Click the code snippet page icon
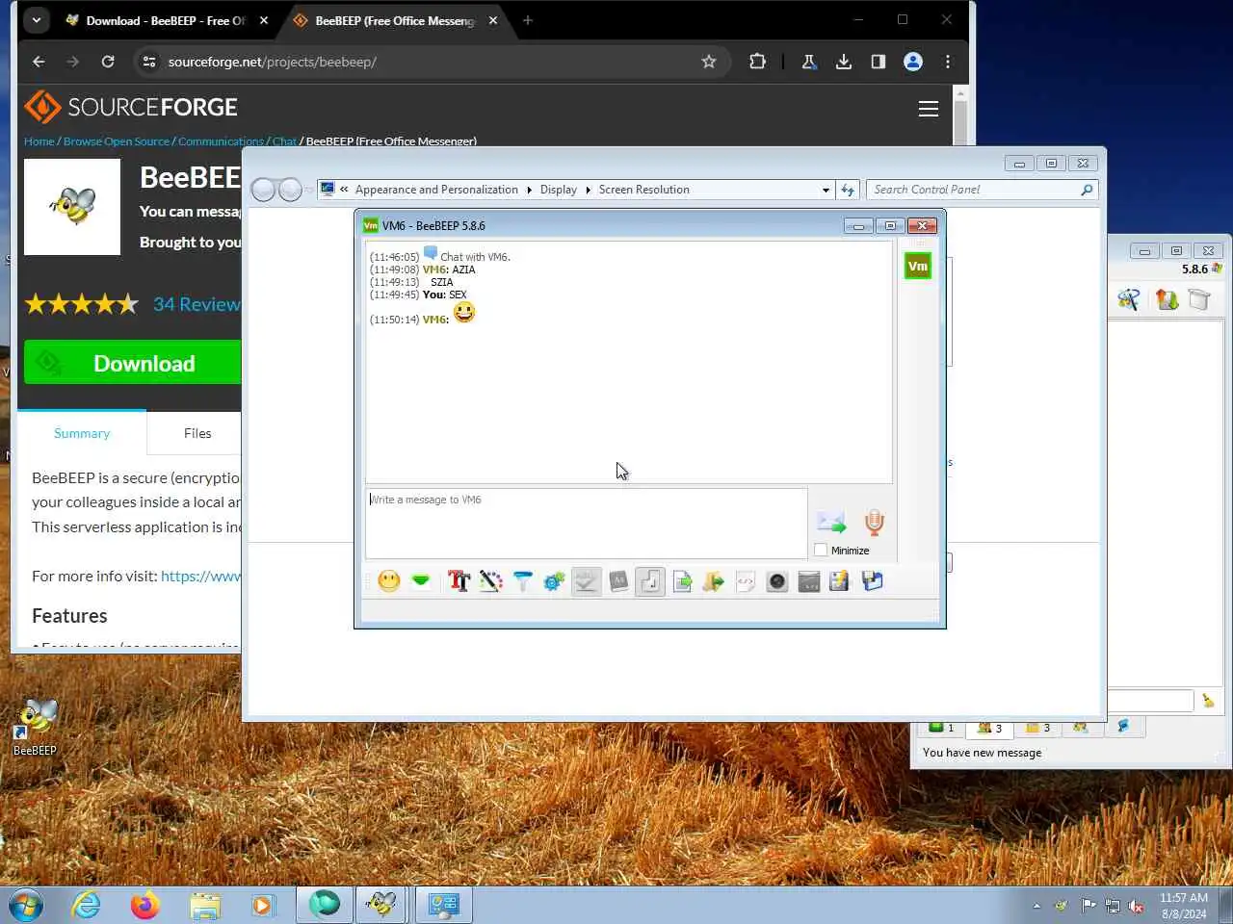 (746, 581)
